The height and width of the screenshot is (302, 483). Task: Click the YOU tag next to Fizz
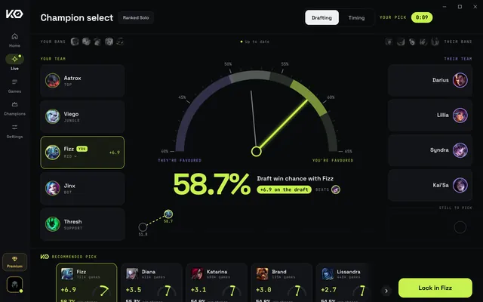82,149
